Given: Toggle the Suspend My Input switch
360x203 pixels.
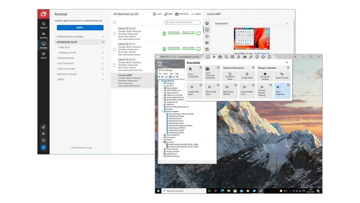Looking at the screenshot, I should click(191, 87).
